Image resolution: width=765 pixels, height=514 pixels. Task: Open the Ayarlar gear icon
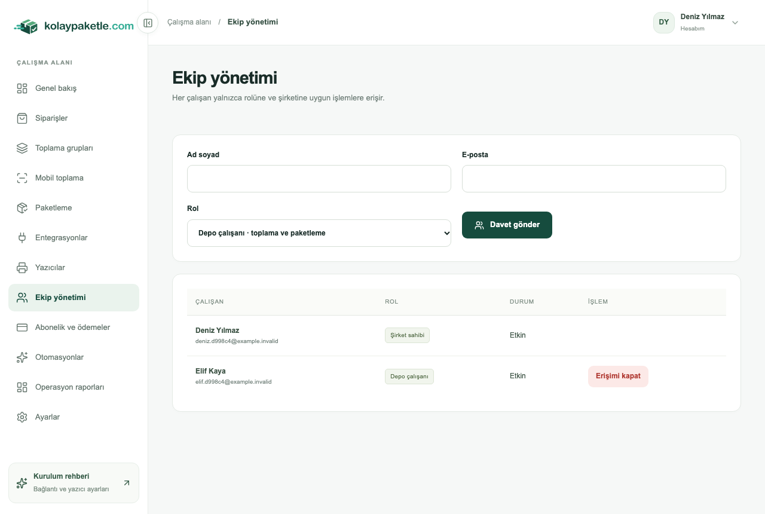click(22, 417)
